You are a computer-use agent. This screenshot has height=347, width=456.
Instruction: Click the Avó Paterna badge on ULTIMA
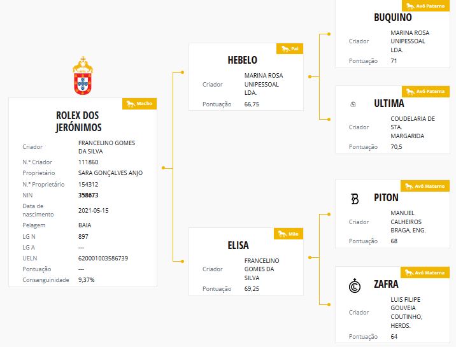[425, 92]
